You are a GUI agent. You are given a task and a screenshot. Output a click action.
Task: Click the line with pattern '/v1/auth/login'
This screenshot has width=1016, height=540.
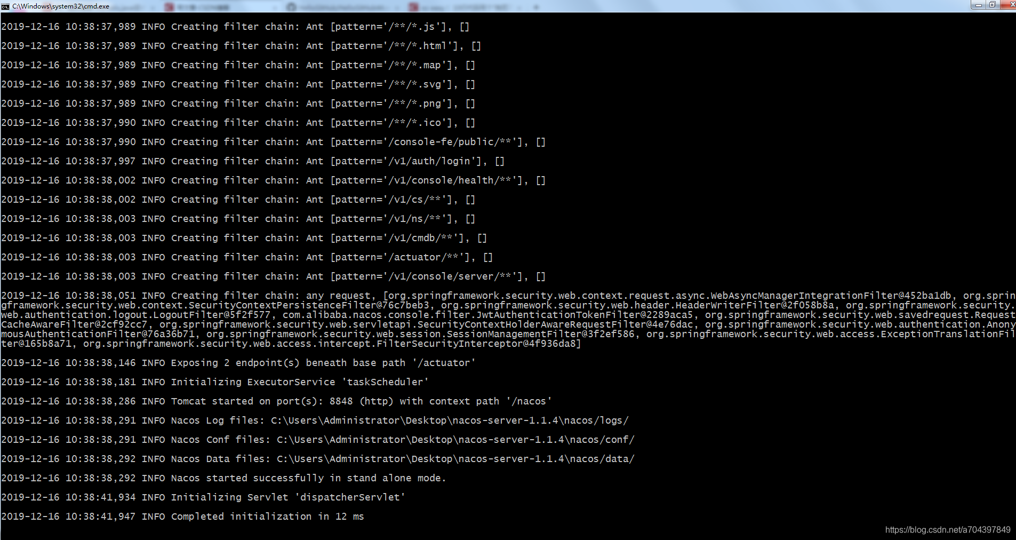(x=253, y=161)
